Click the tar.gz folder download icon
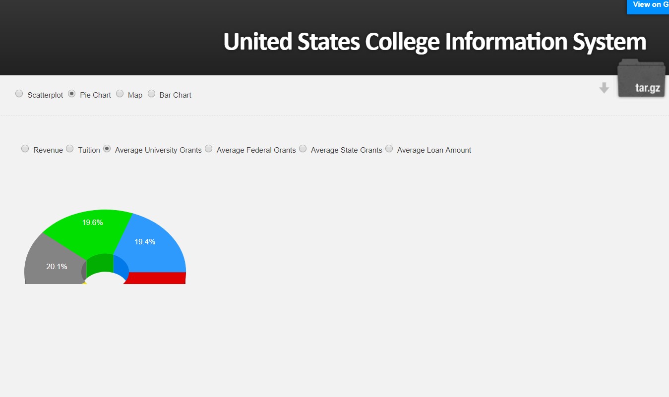Image resolution: width=669 pixels, height=397 pixels. [x=641, y=78]
